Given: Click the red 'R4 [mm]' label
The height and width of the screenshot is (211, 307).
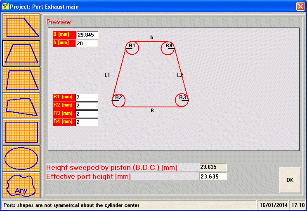Looking at the screenshot, I should (x=64, y=122).
